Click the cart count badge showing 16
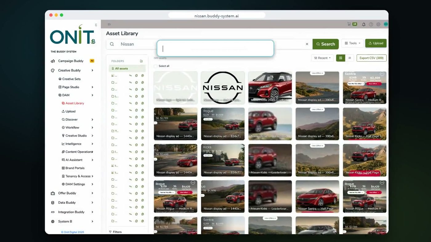Screen dimensions: 431x242 (x=355, y=24)
